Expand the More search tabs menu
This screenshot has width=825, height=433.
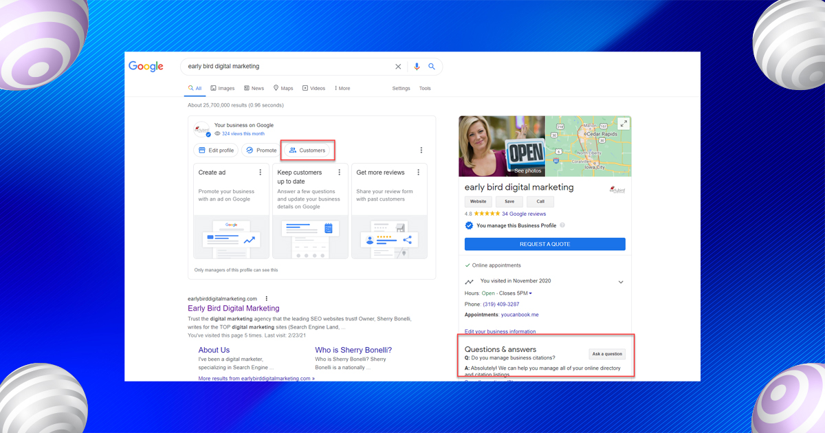tap(342, 89)
